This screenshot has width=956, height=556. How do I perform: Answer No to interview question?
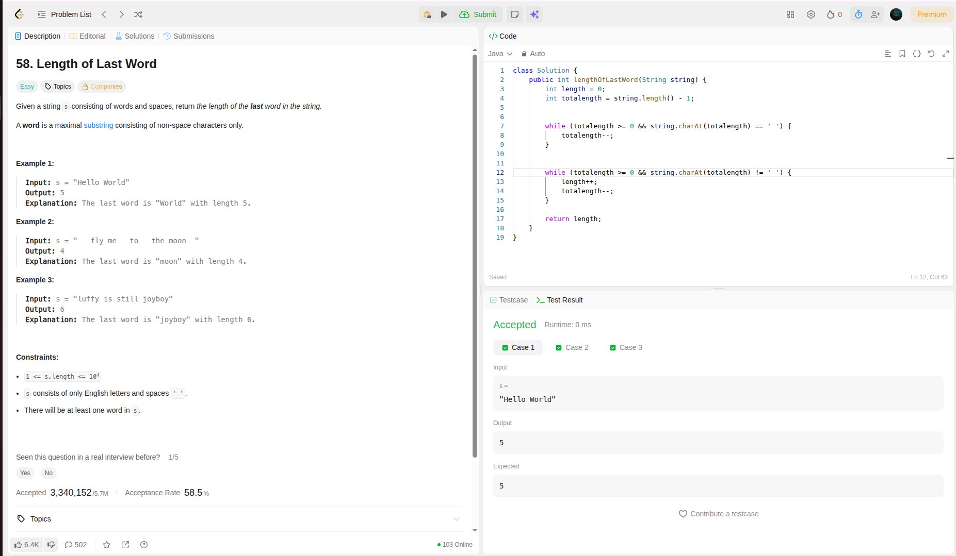coord(48,473)
